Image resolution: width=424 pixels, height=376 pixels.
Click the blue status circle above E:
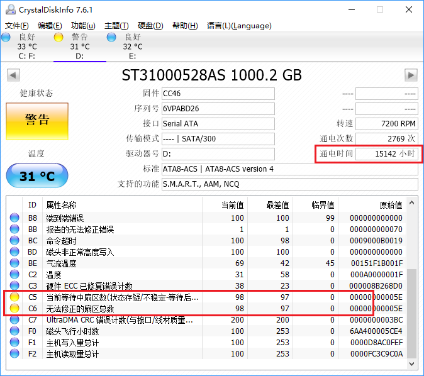(111, 37)
